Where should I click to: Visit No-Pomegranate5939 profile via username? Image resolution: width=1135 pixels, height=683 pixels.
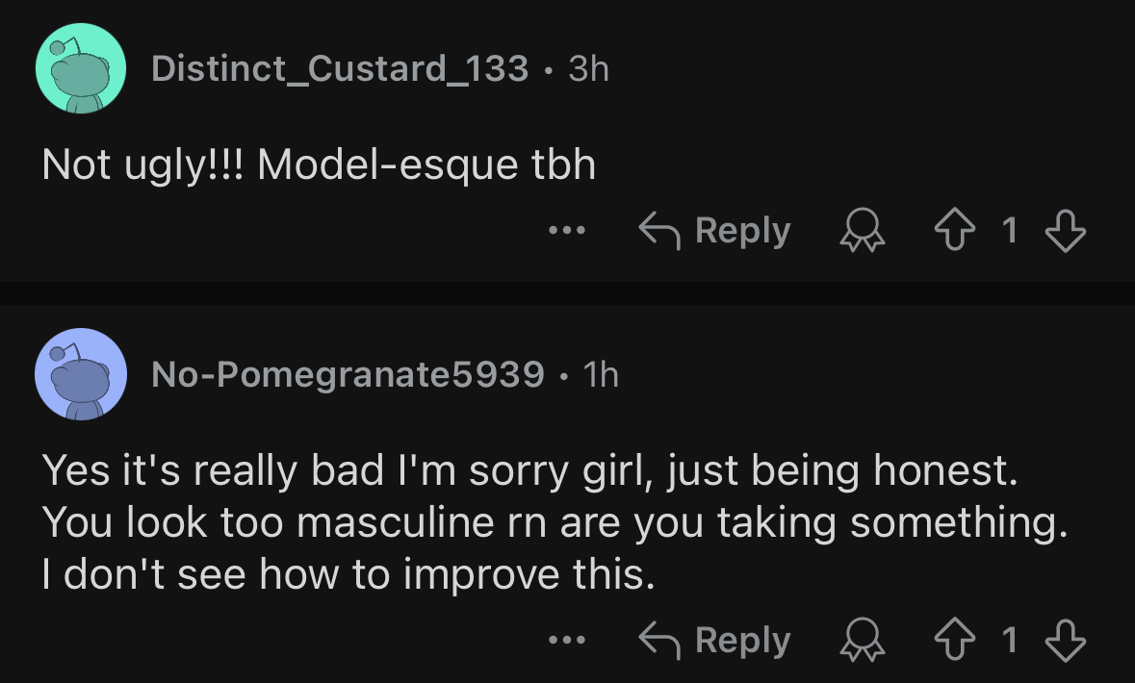coord(348,375)
